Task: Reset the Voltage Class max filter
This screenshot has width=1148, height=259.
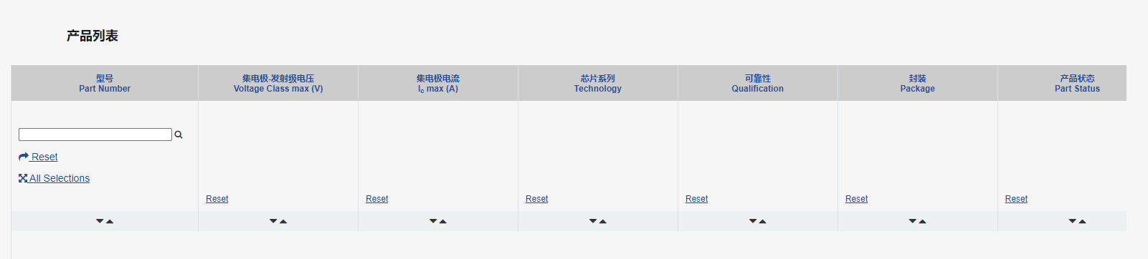Action: 217,199
